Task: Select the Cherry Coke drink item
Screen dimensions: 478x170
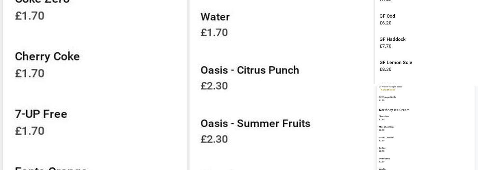Action: pyautogui.click(x=47, y=56)
